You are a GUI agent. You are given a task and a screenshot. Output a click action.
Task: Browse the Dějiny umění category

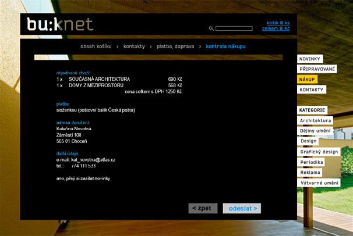pyautogui.click(x=316, y=131)
